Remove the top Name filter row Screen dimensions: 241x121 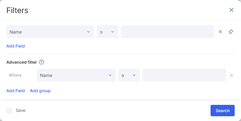pos(220,32)
